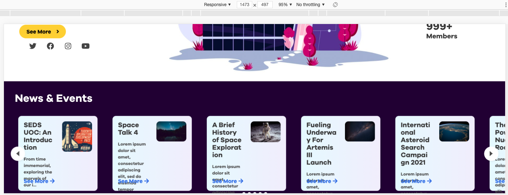Click the yellow See More button
This screenshot has height=195, width=508.
click(43, 32)
